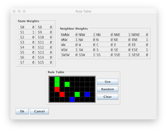Click the blue cell in the fourth row of the rule grid
Image resolution: width=167 pixels, height=132 pixels.
87,94
